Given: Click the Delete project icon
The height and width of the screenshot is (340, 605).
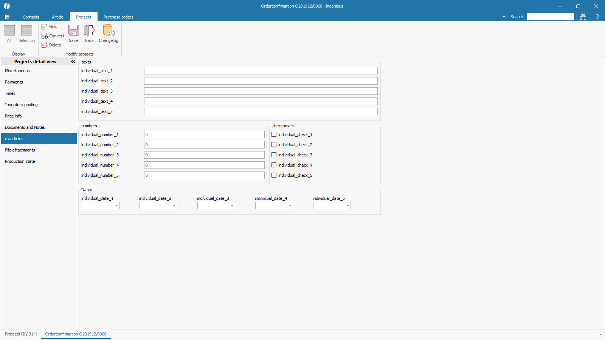Looking at the screenshot, I should pyautogui.click(x=45, y=45).
